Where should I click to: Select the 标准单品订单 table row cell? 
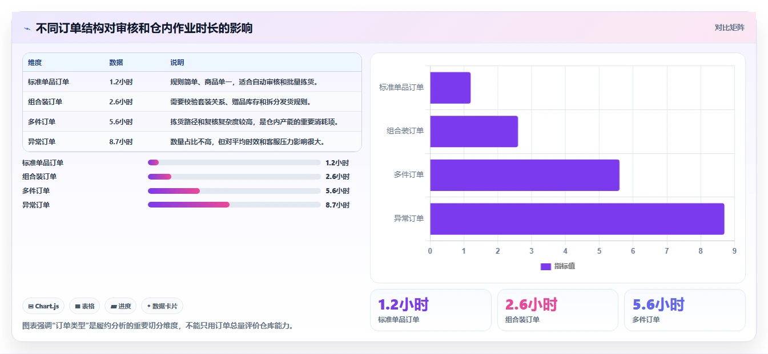49,82
